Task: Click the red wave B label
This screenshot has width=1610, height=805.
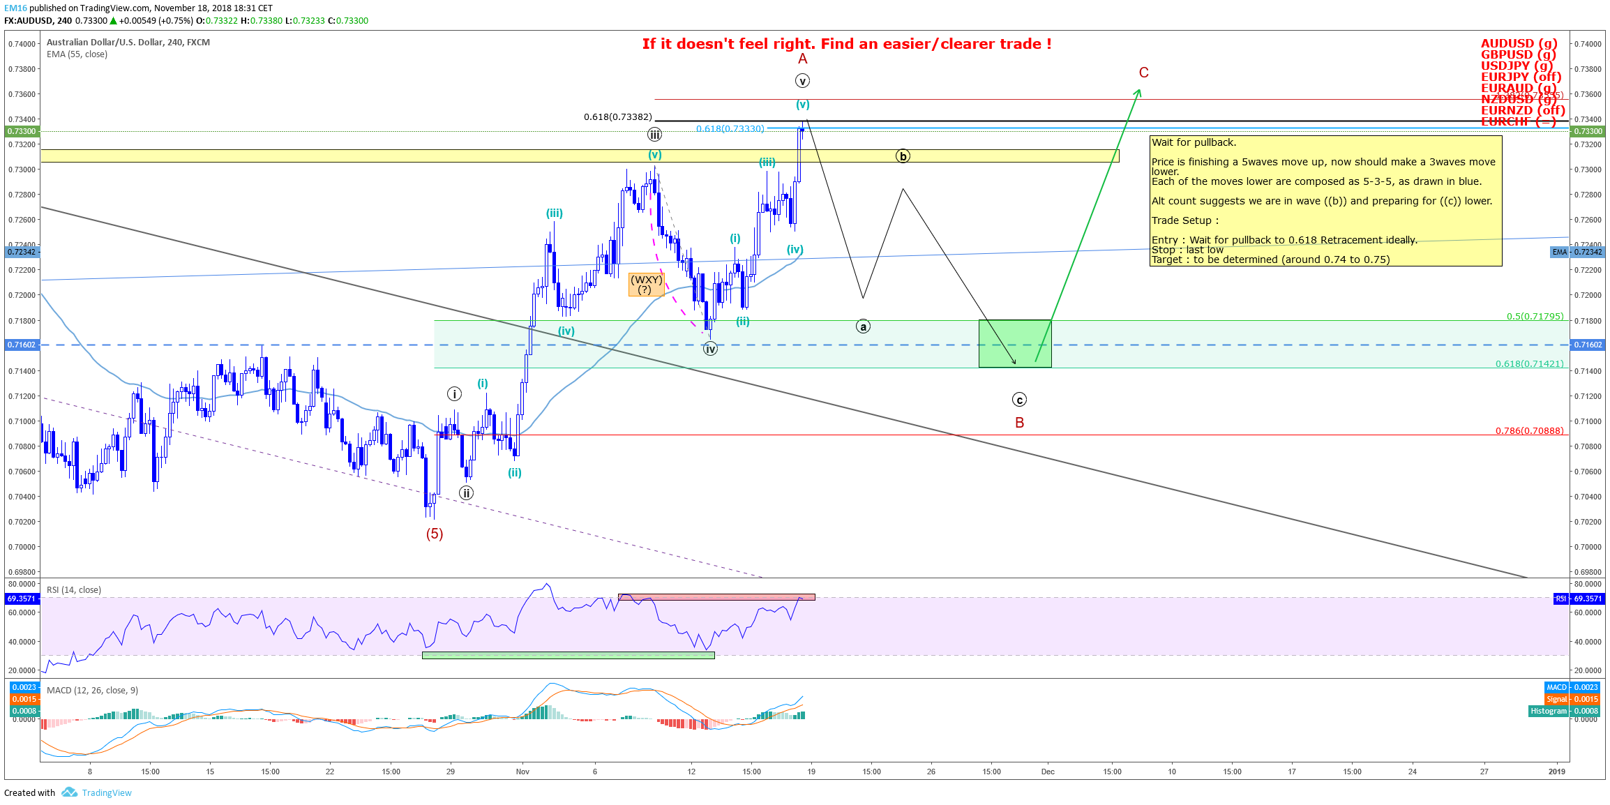Action: (x=1020, y=422)
